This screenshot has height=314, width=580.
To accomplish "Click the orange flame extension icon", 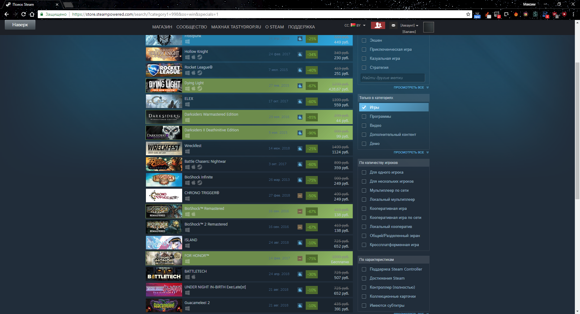I will click(x=516, y=14).
